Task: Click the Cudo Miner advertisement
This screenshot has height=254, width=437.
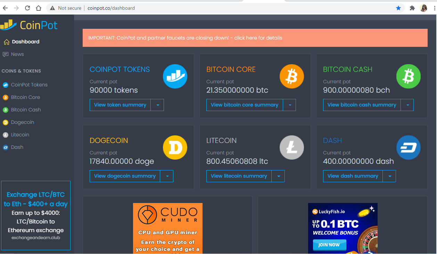Action: click(168, 228)
